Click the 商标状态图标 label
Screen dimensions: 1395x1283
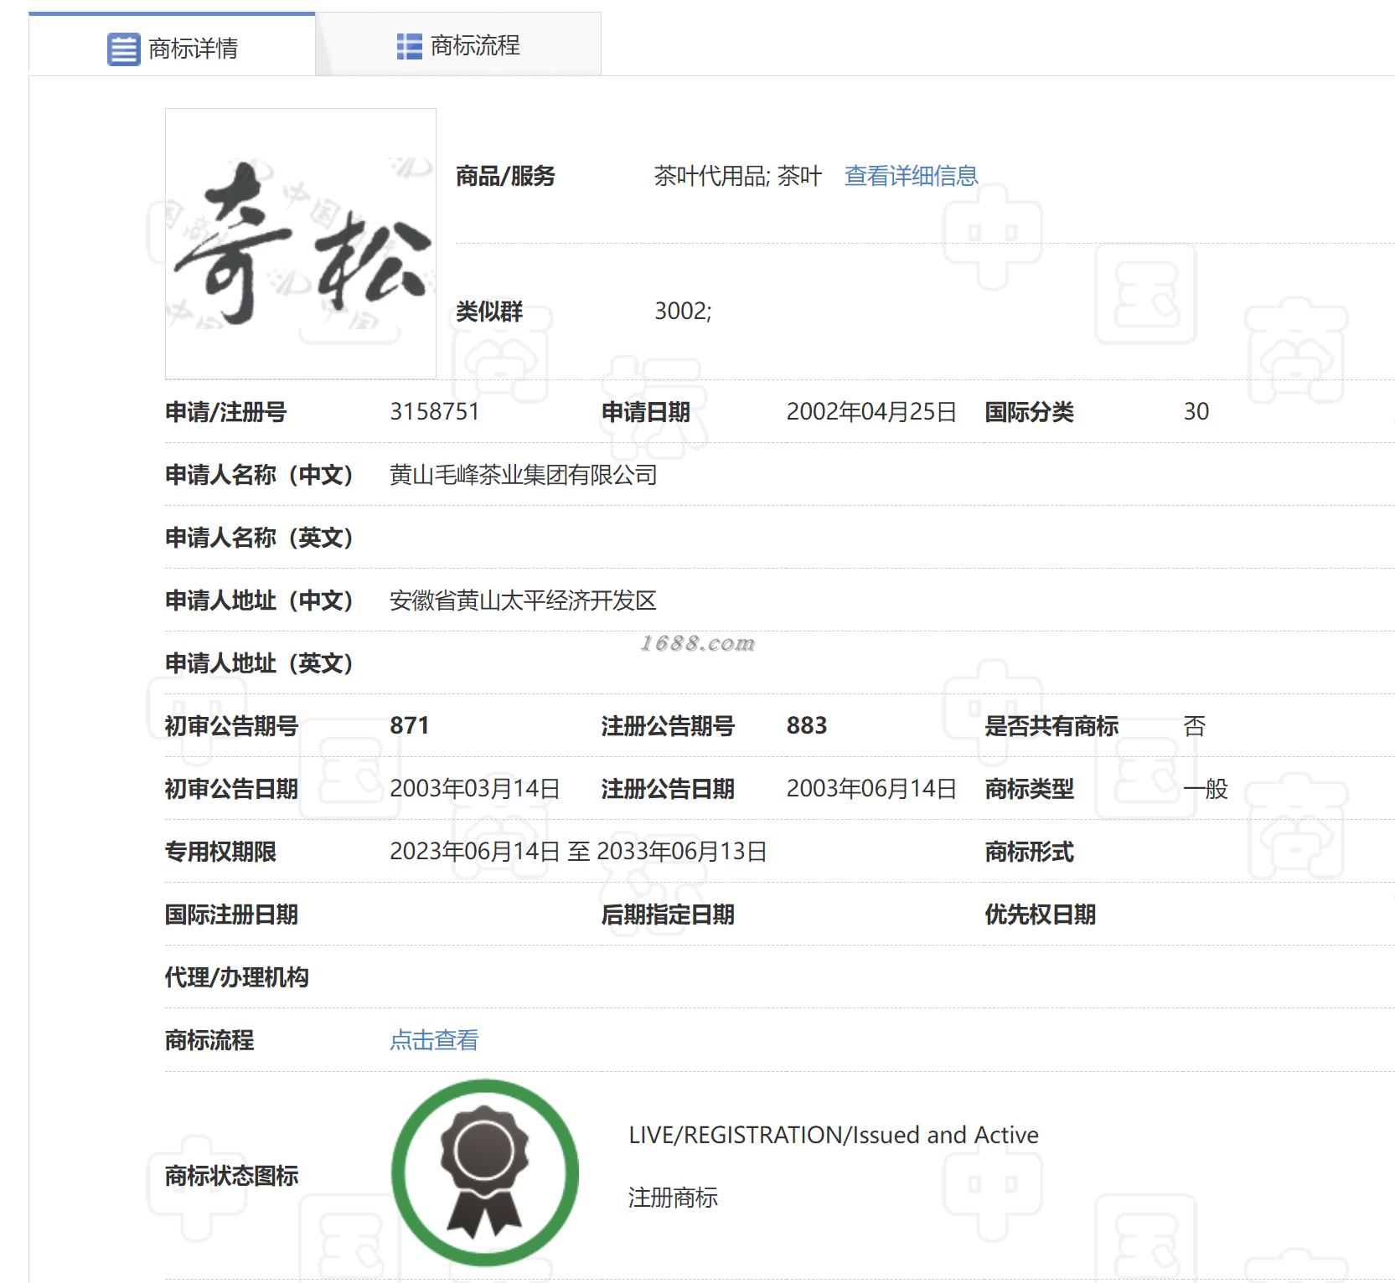pos(231,1176)
